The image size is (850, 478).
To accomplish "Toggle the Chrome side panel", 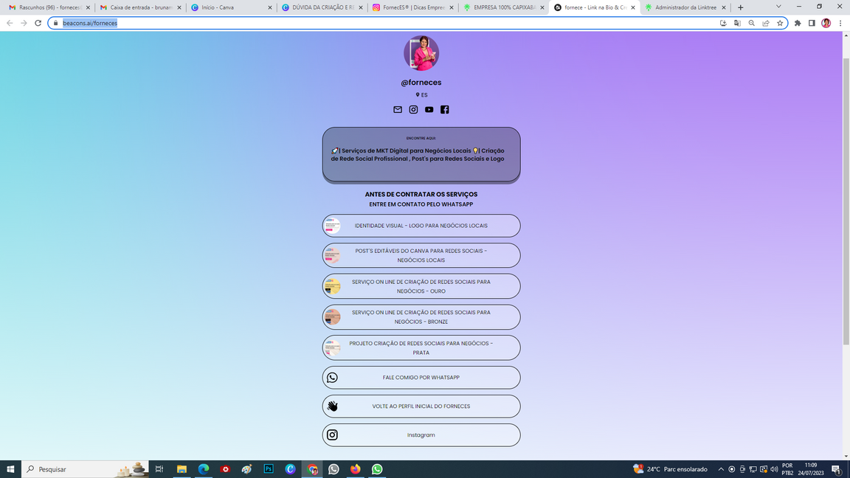I will [x=812, y=23].
